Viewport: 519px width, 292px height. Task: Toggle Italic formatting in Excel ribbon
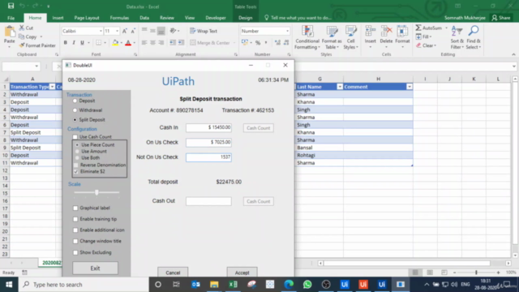click(74, 43)
